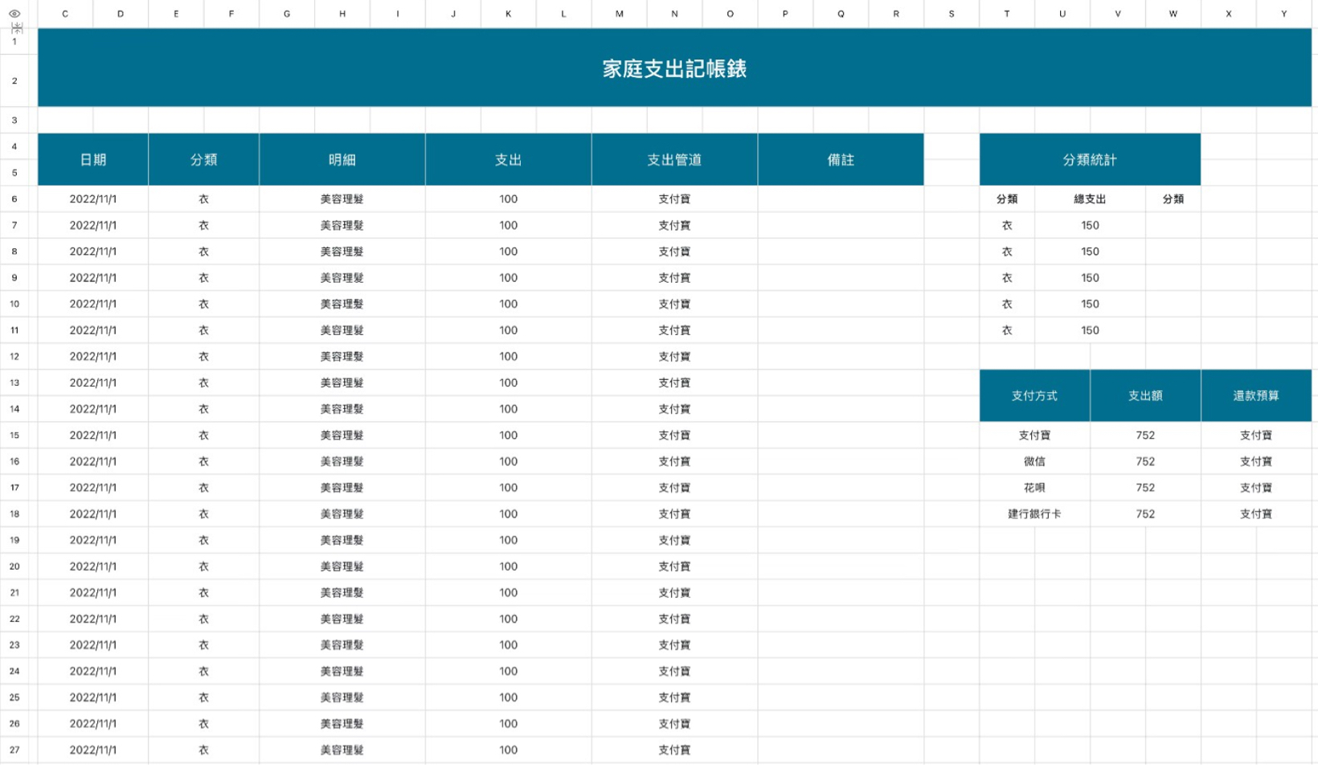The image size is (1318, 765).
Task: Click the 支出額 heading
Action: tap(1145, 395)
